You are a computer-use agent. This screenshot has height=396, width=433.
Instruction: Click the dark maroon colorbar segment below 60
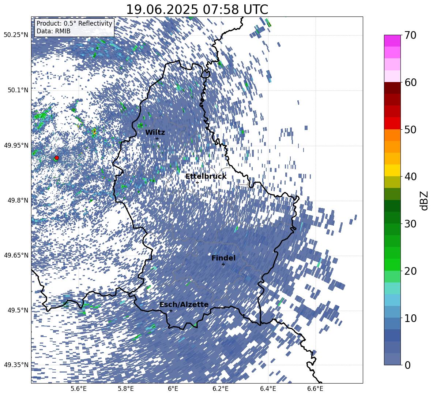tap(392, 88)
